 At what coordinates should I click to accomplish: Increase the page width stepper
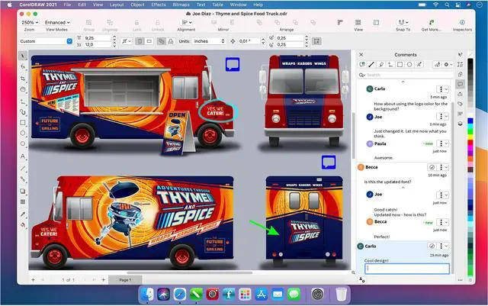click(x=114, y=37)
